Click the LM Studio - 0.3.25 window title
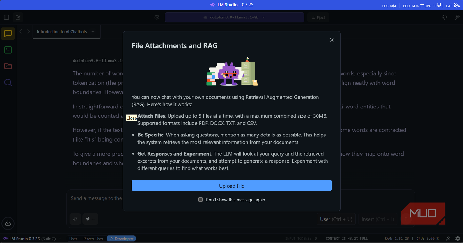Image resolution: width=463 pixels, height=243 pixels. [235, 5]
